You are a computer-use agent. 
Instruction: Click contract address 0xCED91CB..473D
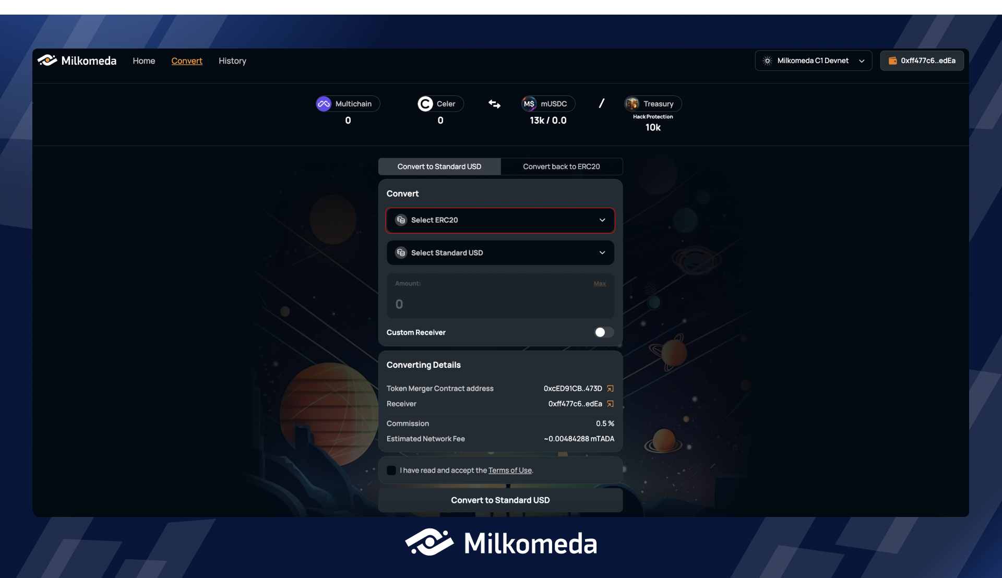coord(572,389)
